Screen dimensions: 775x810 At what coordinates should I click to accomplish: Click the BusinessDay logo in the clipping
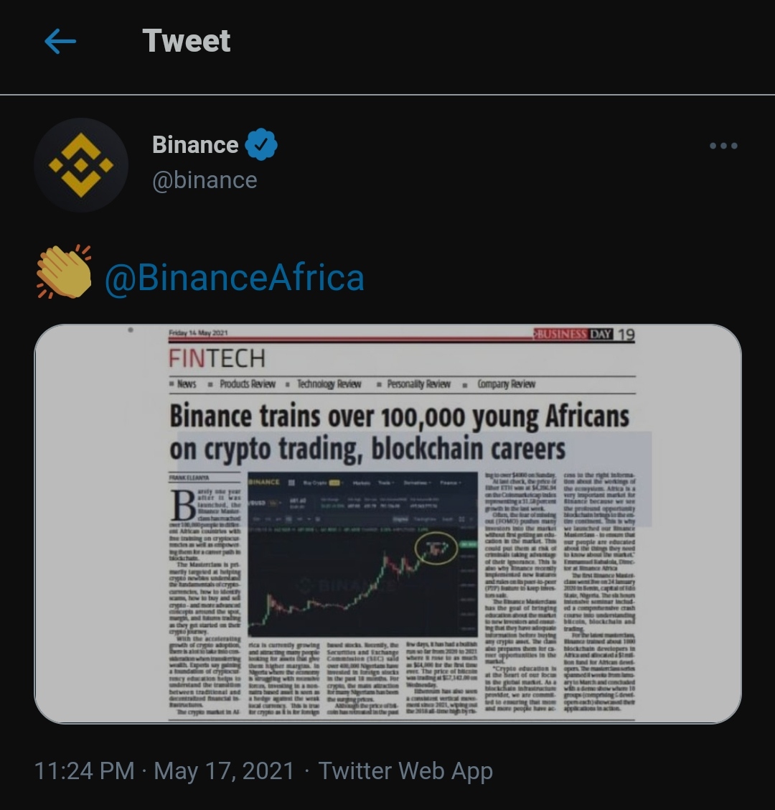click(574, 334)
